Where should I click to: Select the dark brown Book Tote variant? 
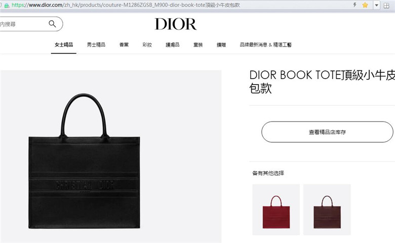pos(327,210)
